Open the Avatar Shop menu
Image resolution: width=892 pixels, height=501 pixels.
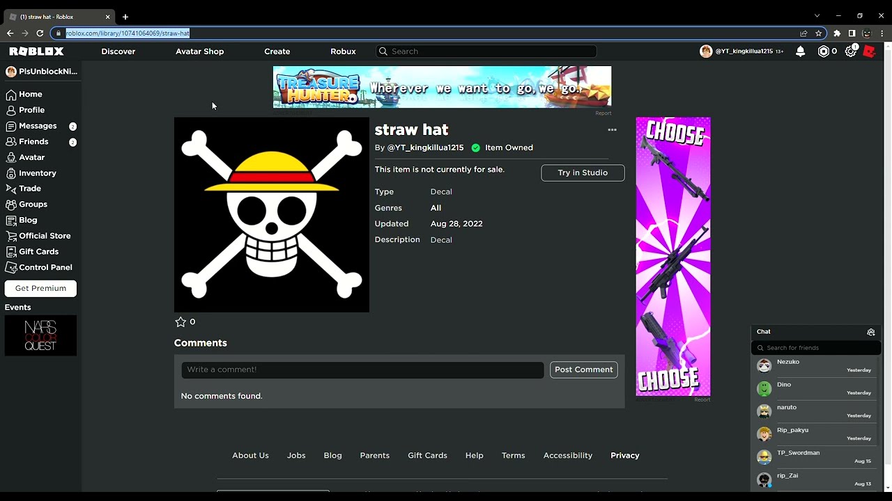pyautogui.click(x=199, y=51)
